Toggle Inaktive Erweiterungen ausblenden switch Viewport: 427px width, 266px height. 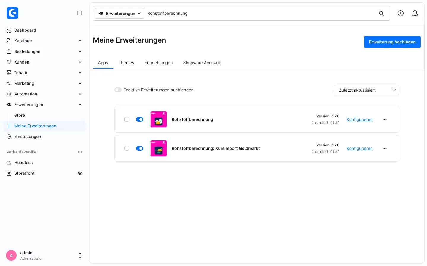pos(118,90)
